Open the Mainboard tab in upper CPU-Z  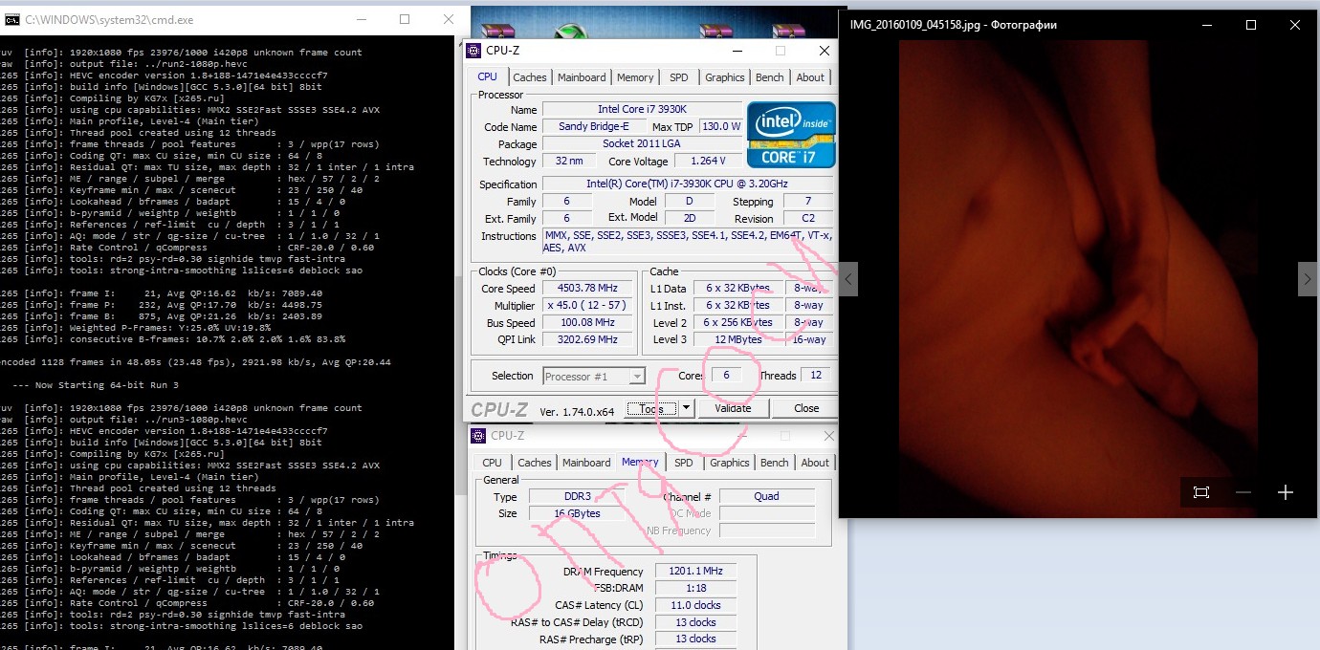click(582, 77)
